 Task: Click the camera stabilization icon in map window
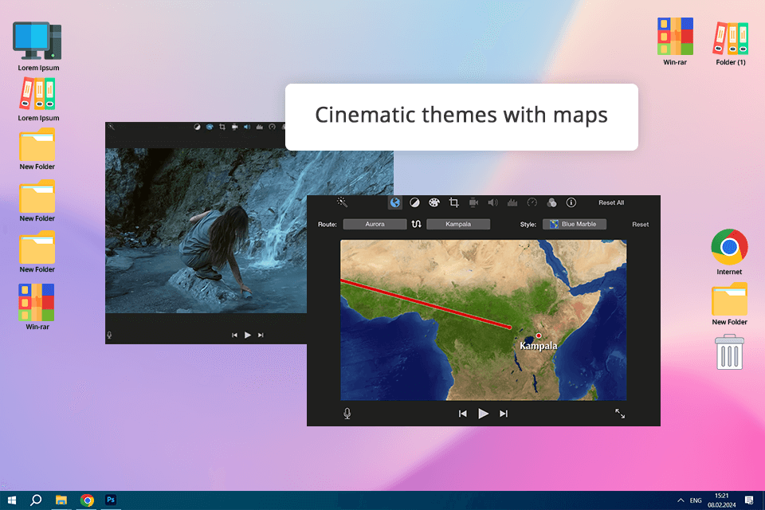point(473,202)
